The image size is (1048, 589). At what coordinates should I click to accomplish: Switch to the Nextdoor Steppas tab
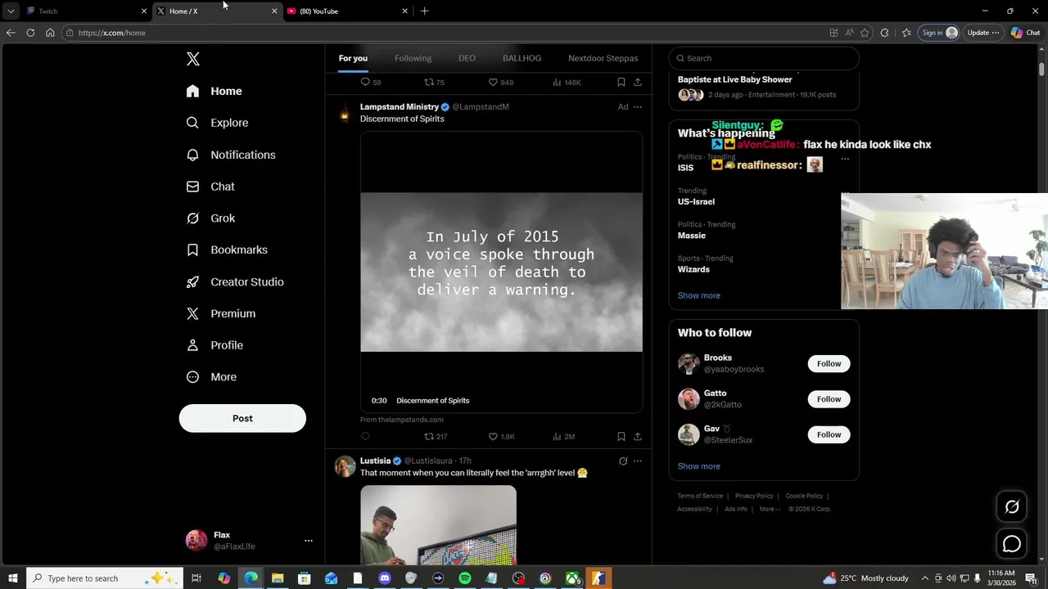click(603, 58)
